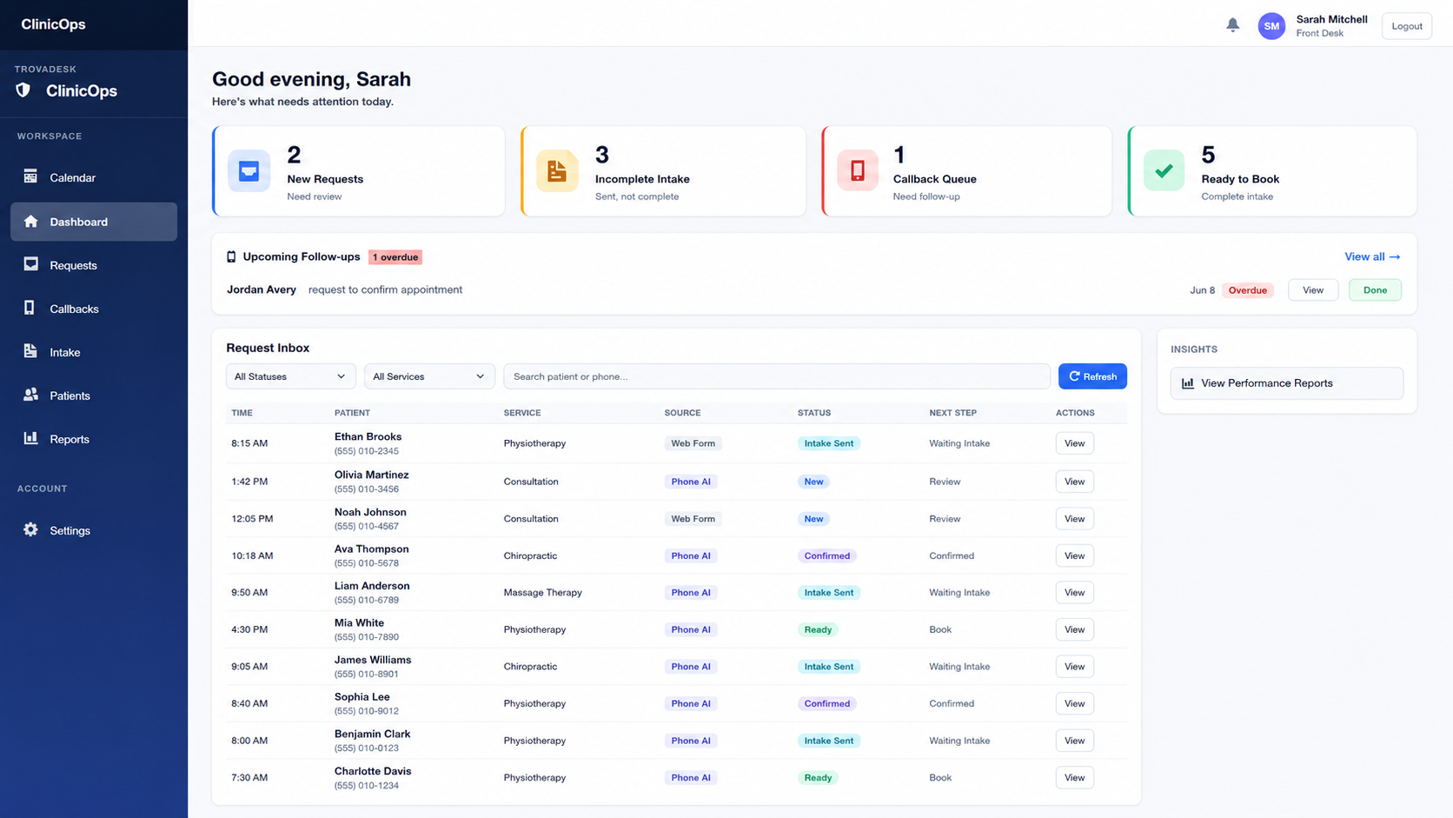1453x818 pixels.
Task: Follow the View all follow-ups link
Action: point(1372,256)
